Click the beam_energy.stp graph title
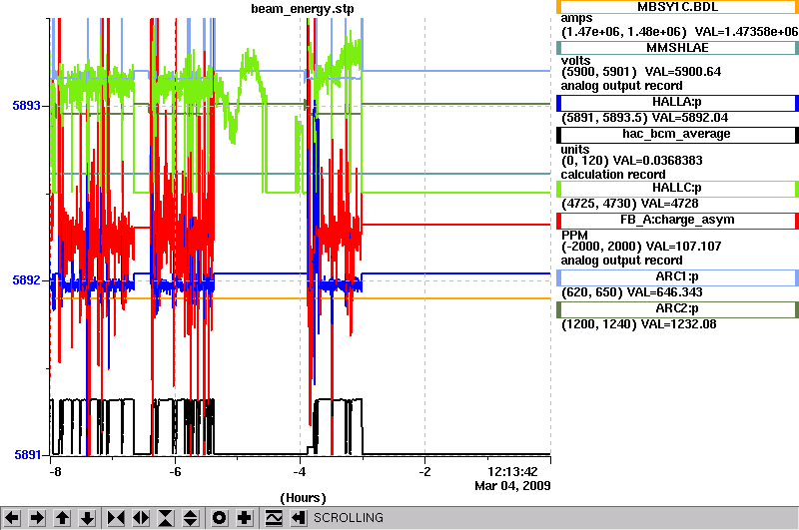Viewport: 799px width, 530px height. [303, 9]
